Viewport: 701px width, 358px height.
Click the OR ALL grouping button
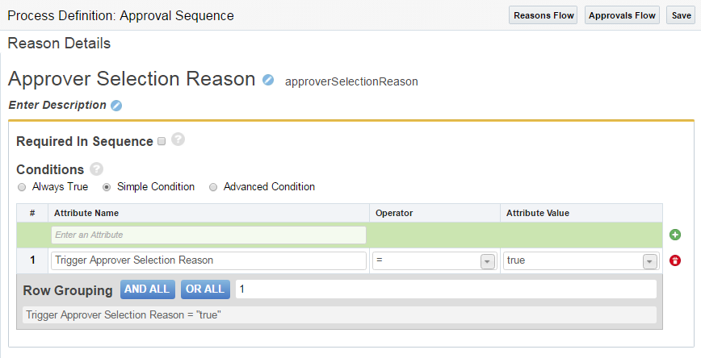205,289
